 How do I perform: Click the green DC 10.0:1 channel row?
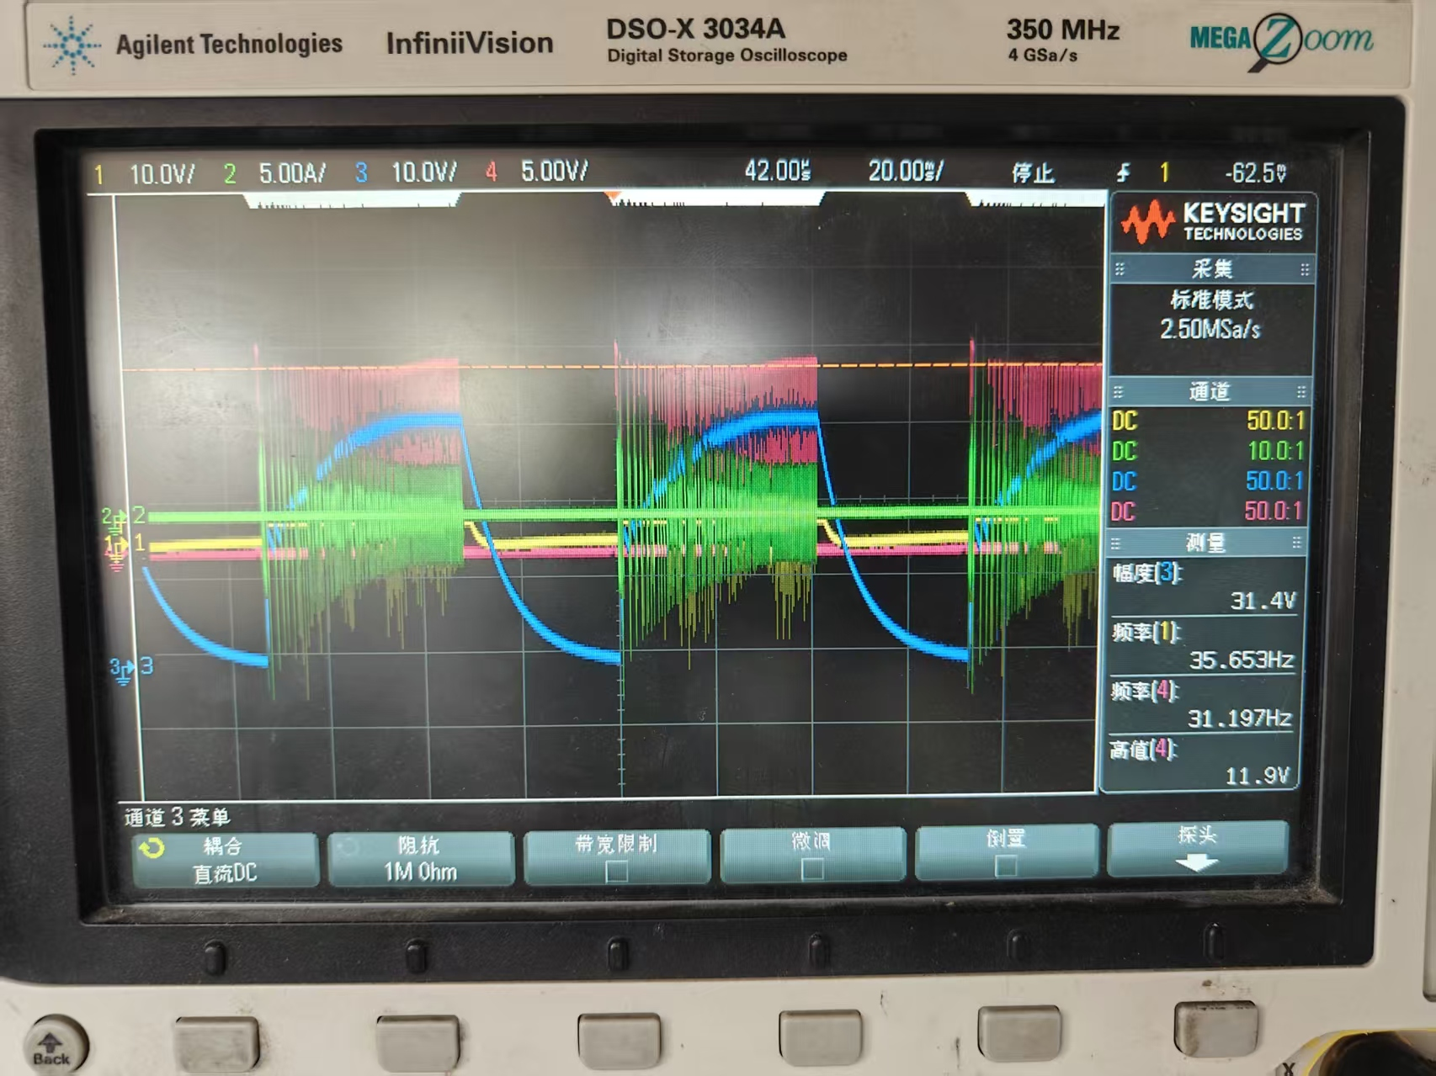[x=1208, y=451]
